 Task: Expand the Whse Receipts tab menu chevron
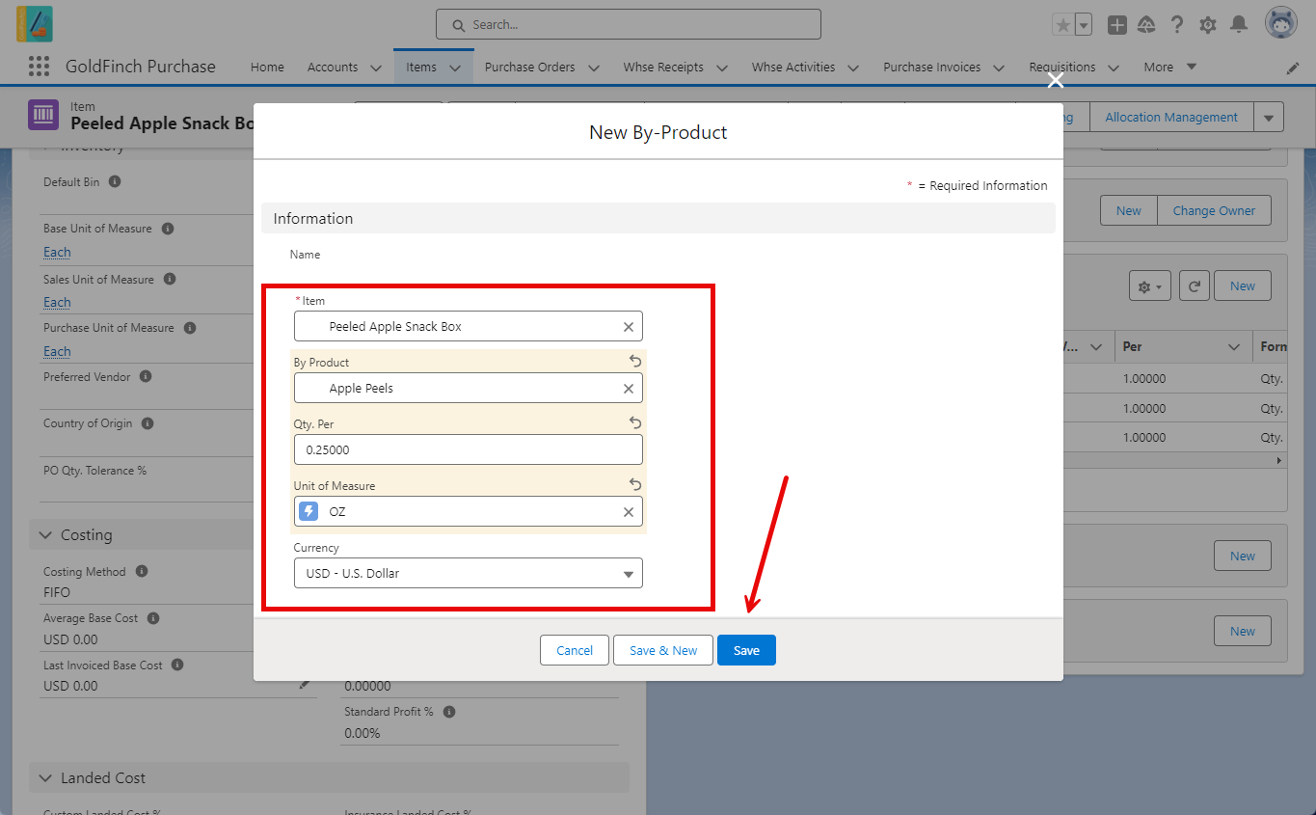coord(722,68)
